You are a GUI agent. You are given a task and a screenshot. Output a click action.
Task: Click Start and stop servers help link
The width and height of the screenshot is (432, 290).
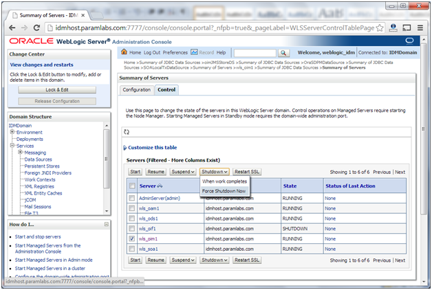coord(38,236)
